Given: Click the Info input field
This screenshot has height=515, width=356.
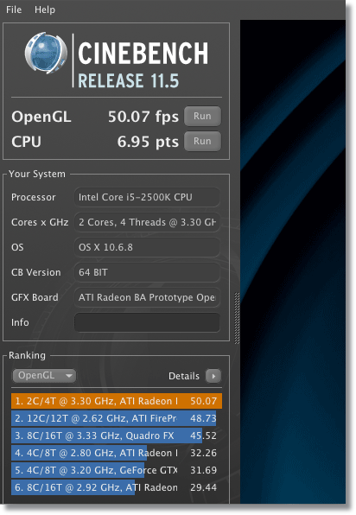Looking at the screenshot, I should 147,322.
